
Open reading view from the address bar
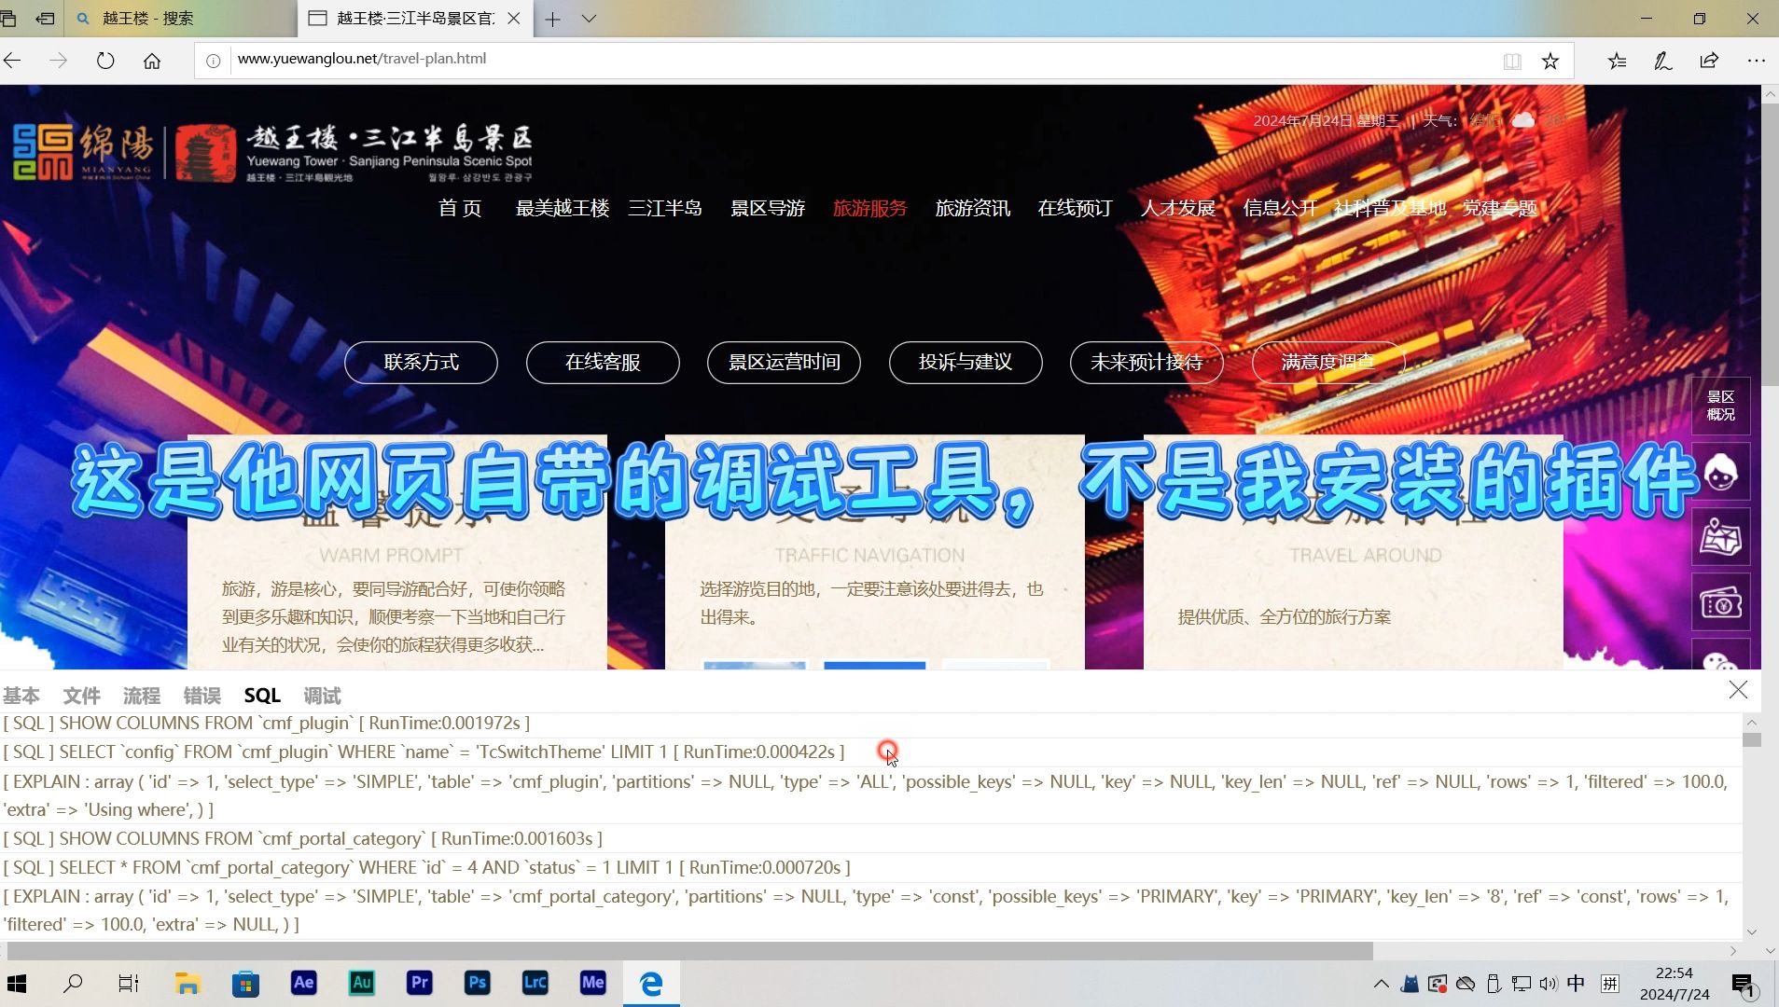(x=1512, y=62)
